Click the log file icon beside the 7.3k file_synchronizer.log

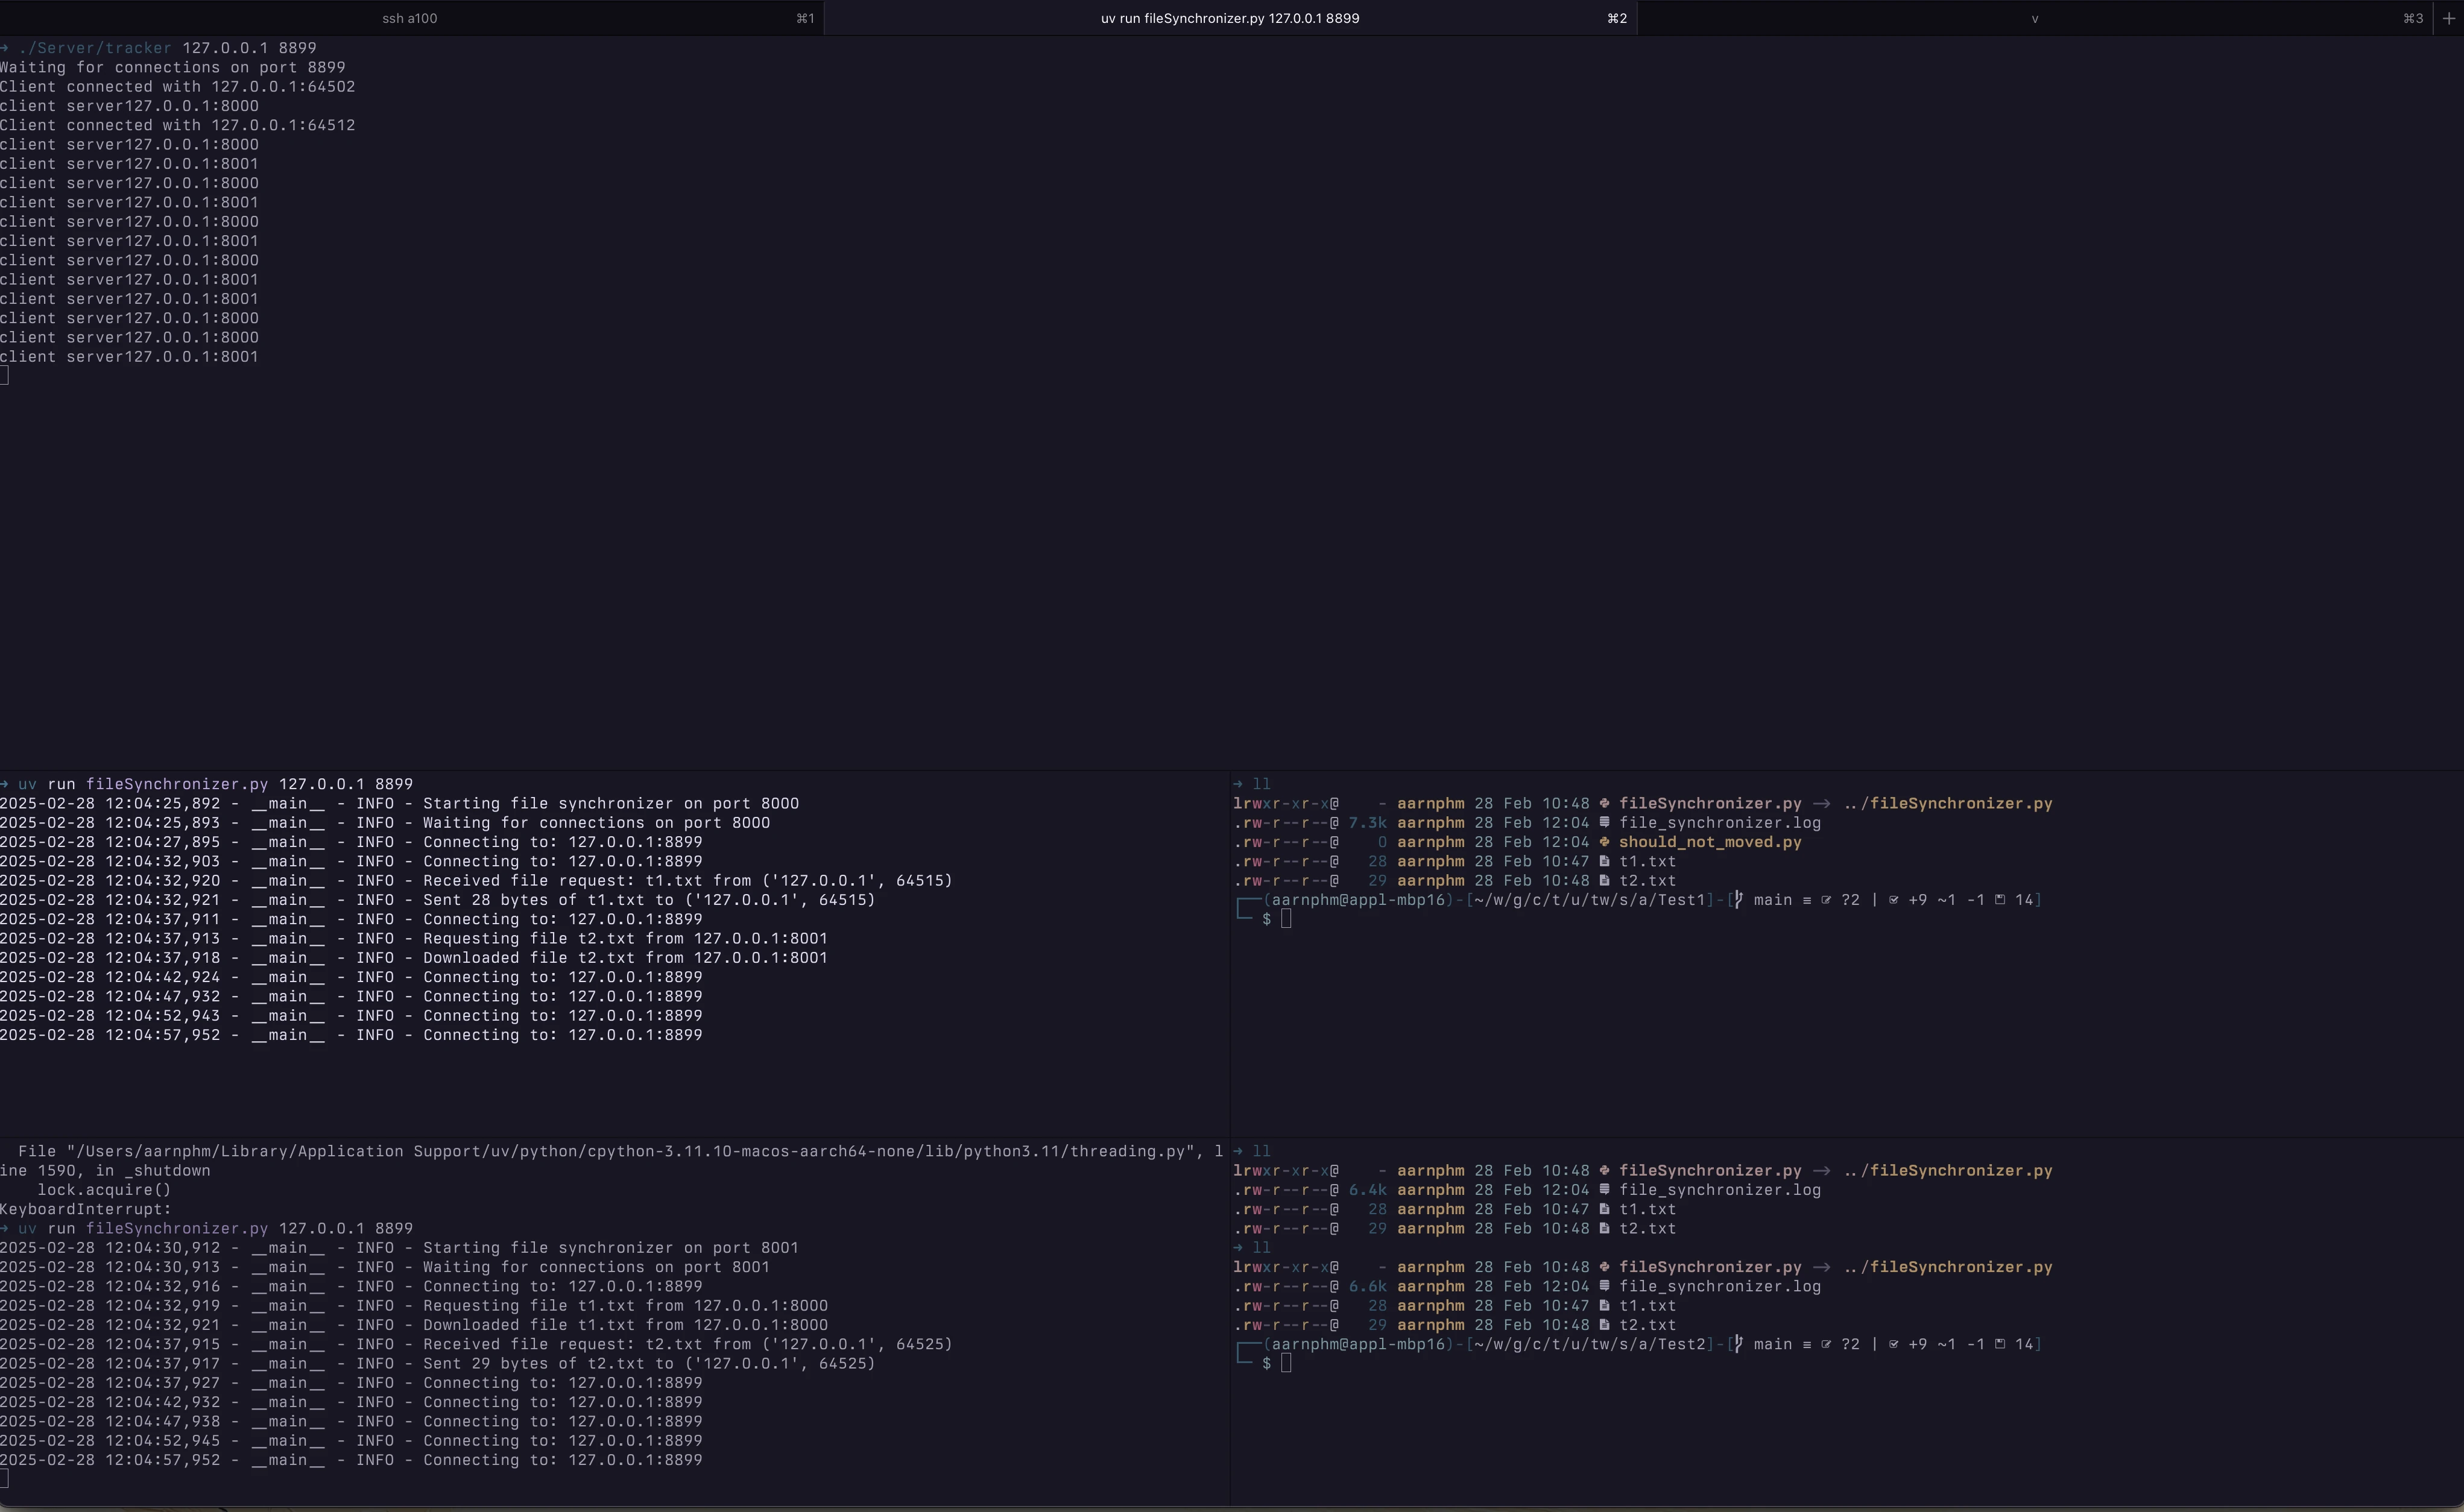pyautogui.click(x=1605, y=823)
